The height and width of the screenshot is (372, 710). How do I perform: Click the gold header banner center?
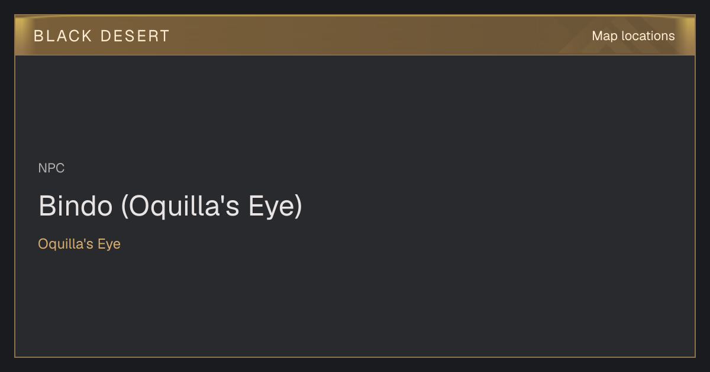pyautogui.click(x=355, y=35)
